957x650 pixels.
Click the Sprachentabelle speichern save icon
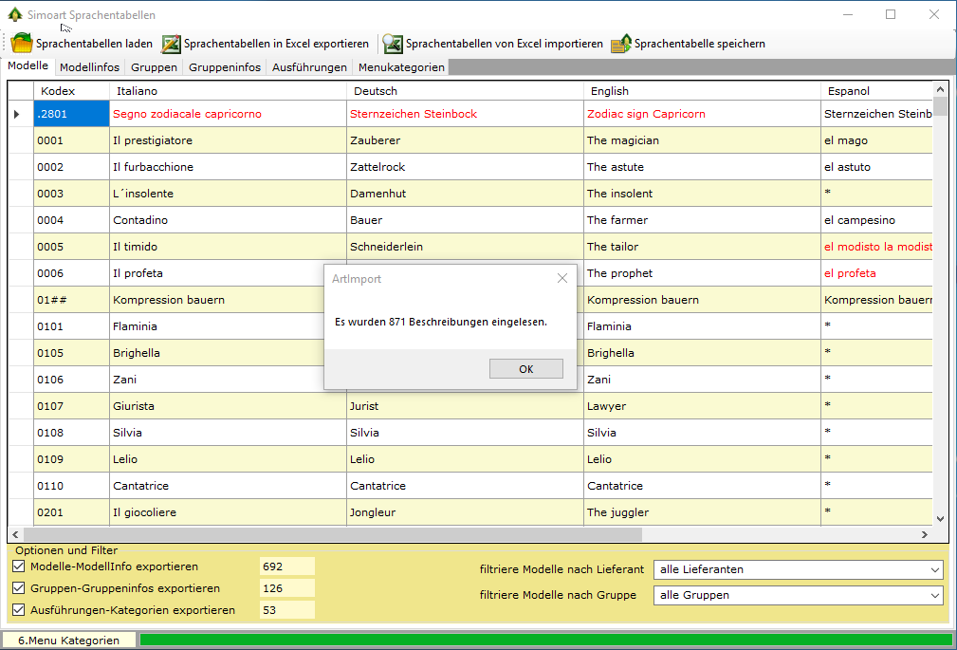click(x=621, y=44)
